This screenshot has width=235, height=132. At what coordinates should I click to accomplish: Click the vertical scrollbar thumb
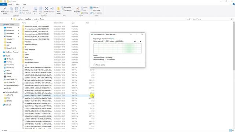tap(234, 47)
